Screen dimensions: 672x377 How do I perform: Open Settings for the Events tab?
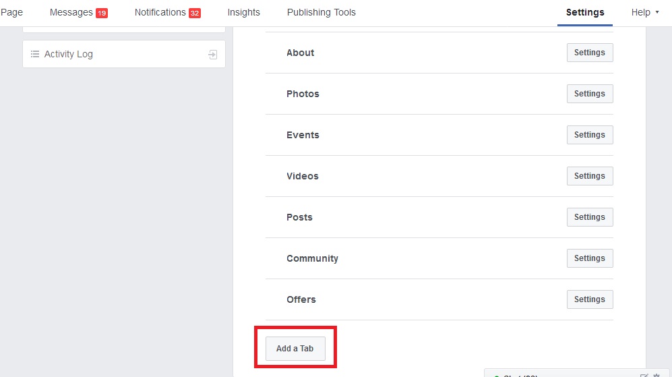click(590, 135)
